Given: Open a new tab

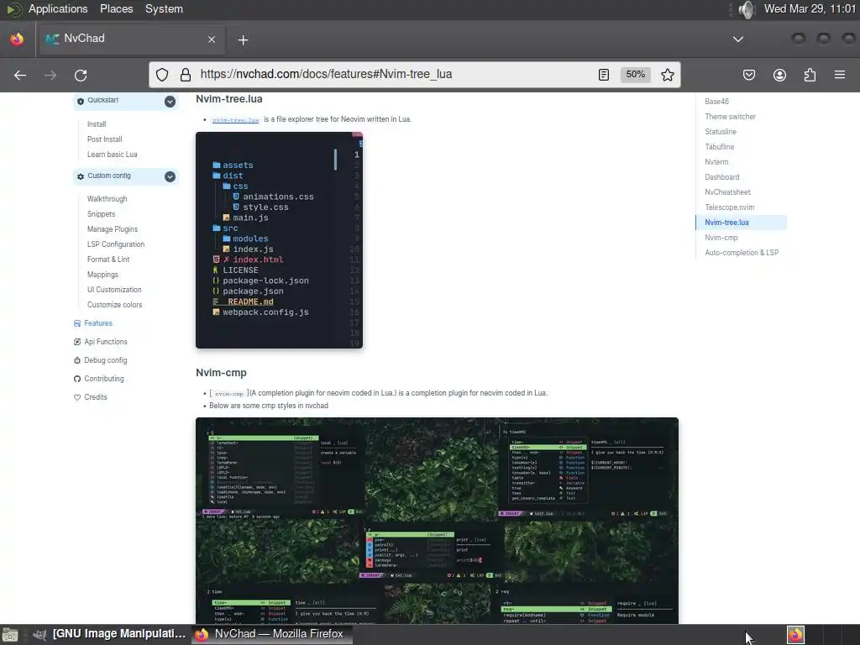Looking at the screenshot, I should (x=243, y=40).
